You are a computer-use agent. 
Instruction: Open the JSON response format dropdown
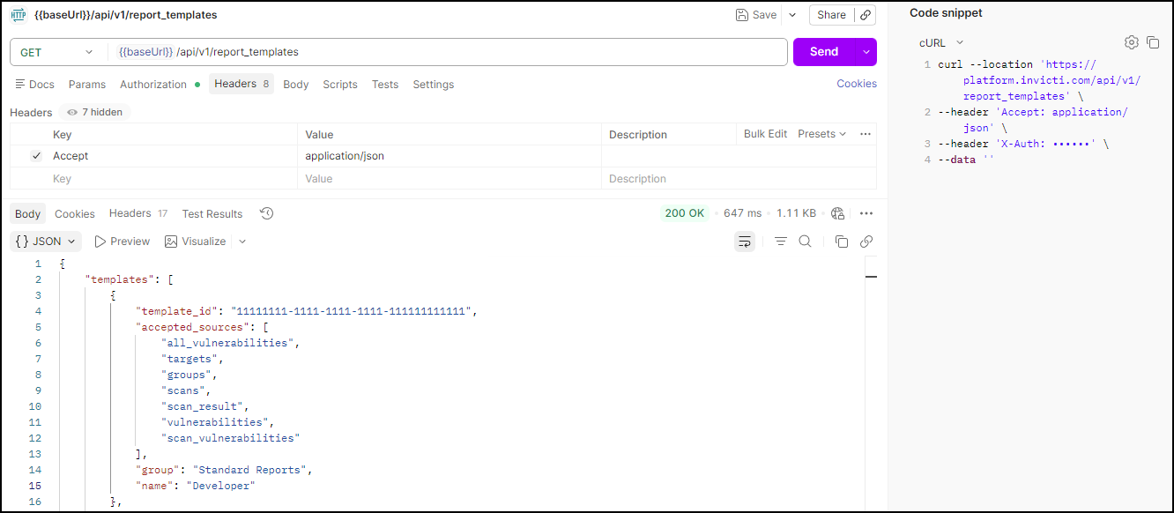tap(45, 241)
